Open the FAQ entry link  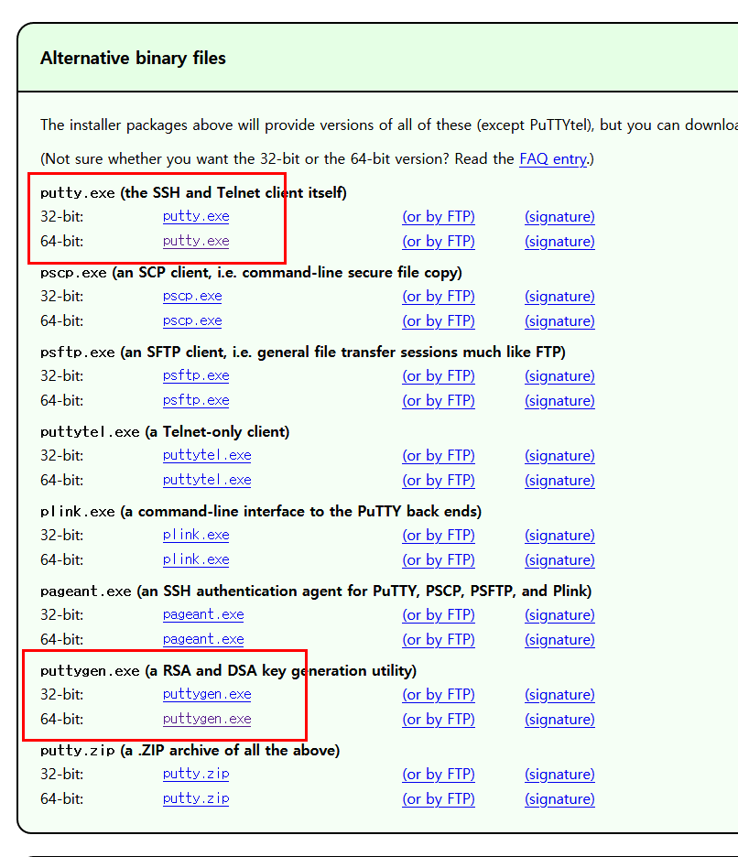pyautogui.click(x=553, y=159)
